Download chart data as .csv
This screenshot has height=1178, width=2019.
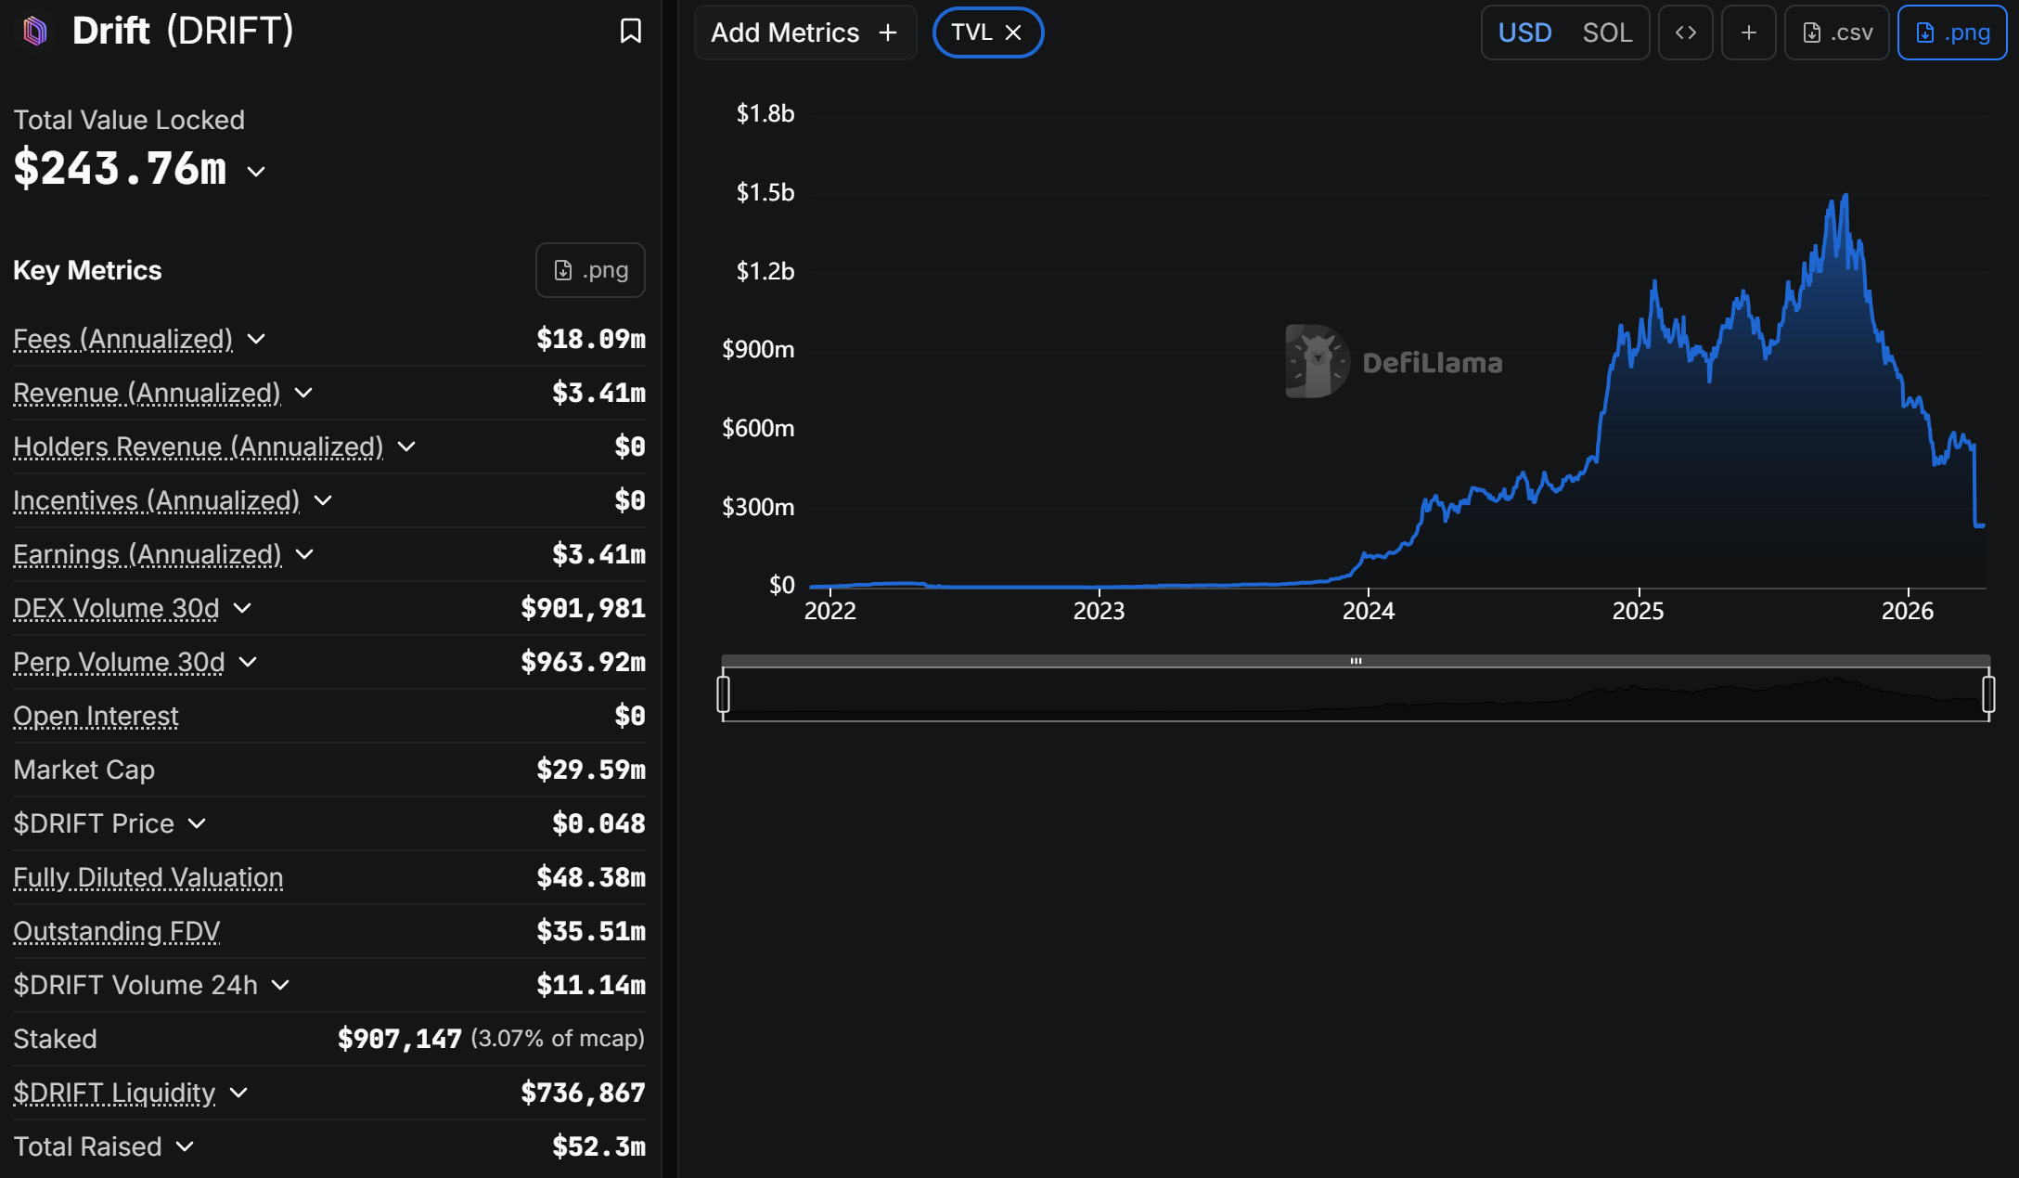pyautogui.click(x=1836, y=32)
